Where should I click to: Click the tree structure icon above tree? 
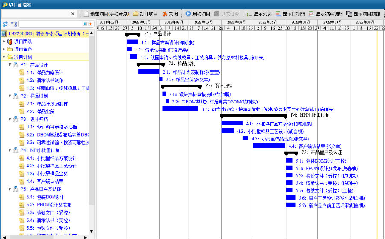pos(14,24)
